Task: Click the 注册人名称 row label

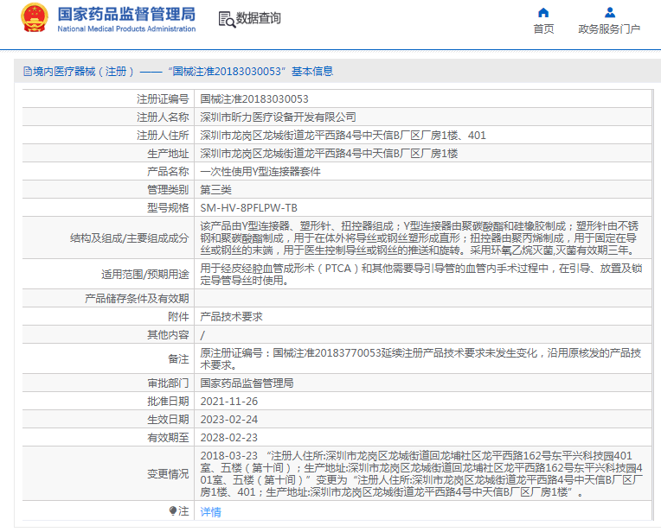Action: [x=163, y=117]
